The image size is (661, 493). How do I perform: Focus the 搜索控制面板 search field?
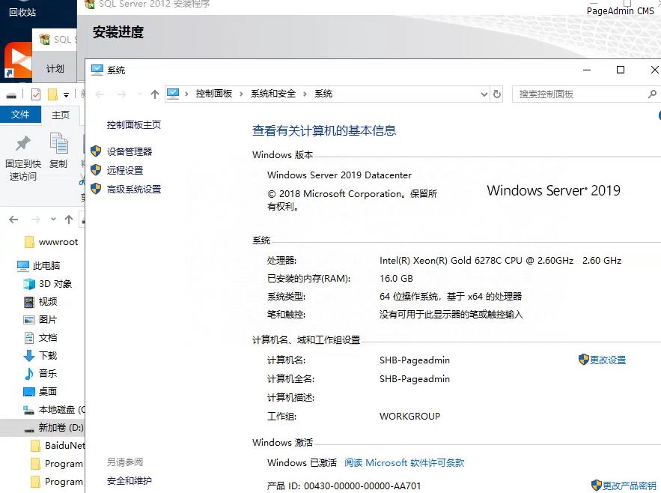click(x=585, y=94)
